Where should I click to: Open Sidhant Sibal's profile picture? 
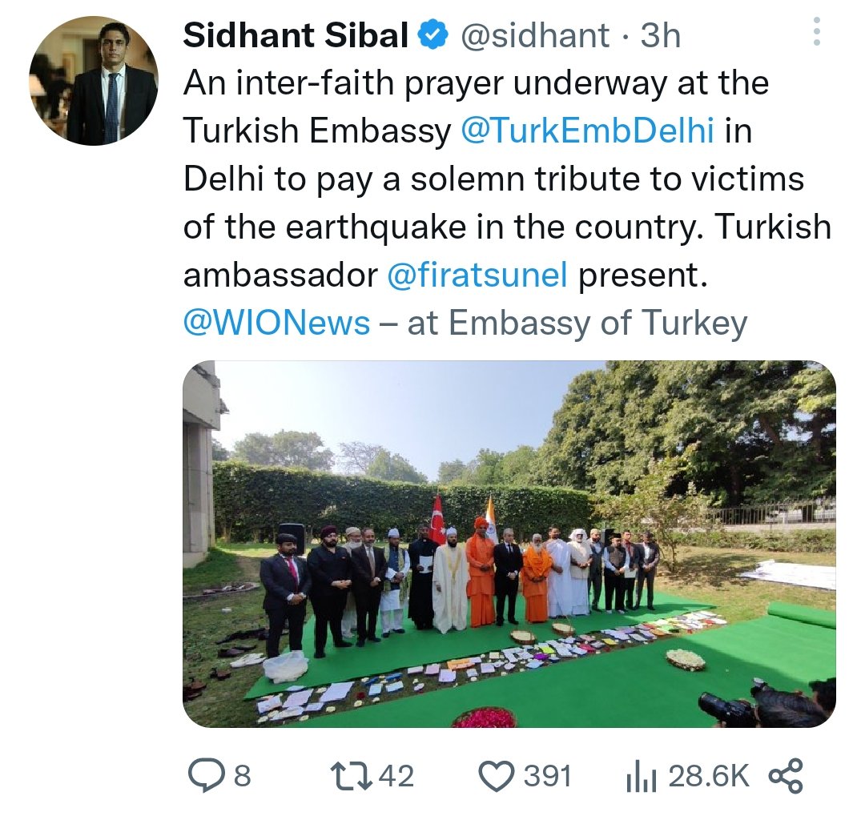[94, 83]
